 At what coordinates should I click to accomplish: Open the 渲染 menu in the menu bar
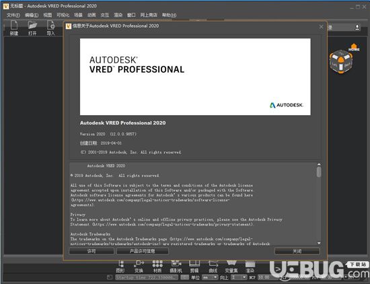118,15
